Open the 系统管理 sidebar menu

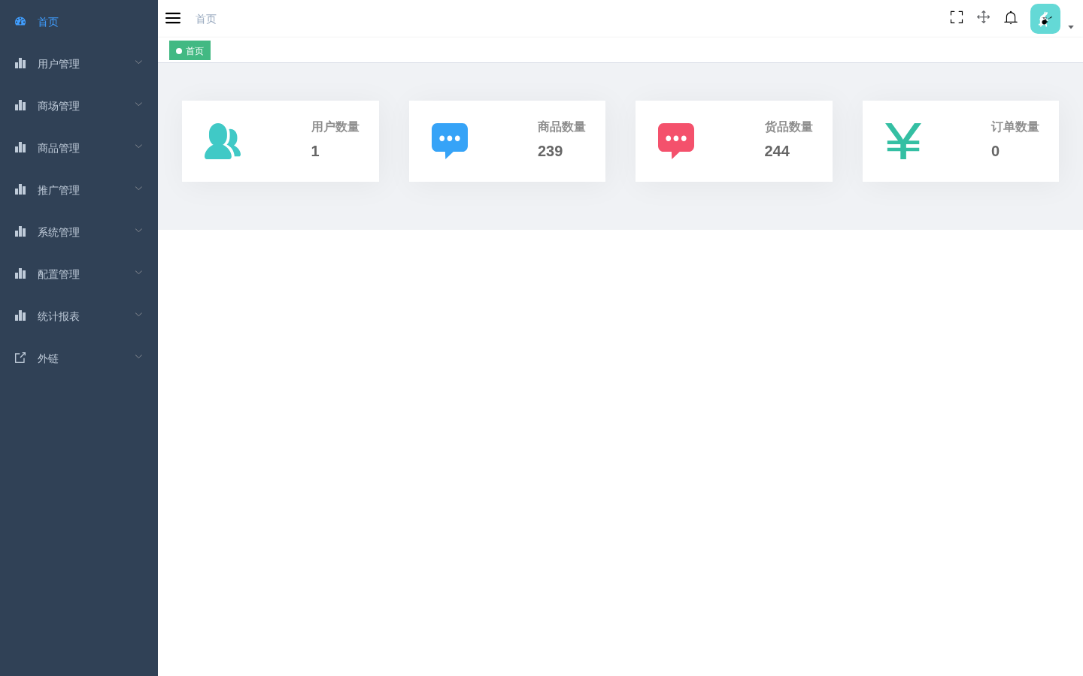[79, 231]
